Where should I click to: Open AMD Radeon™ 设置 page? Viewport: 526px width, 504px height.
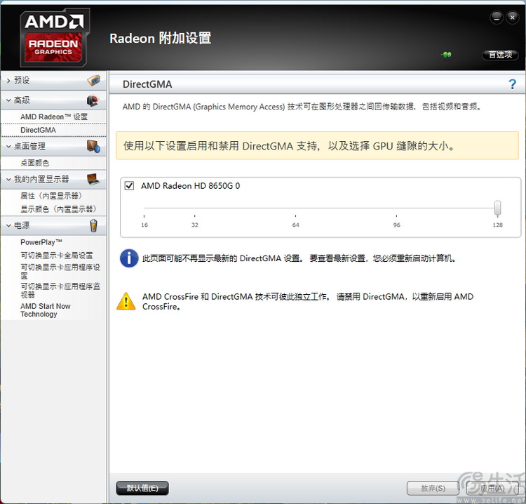pos(54,117)
